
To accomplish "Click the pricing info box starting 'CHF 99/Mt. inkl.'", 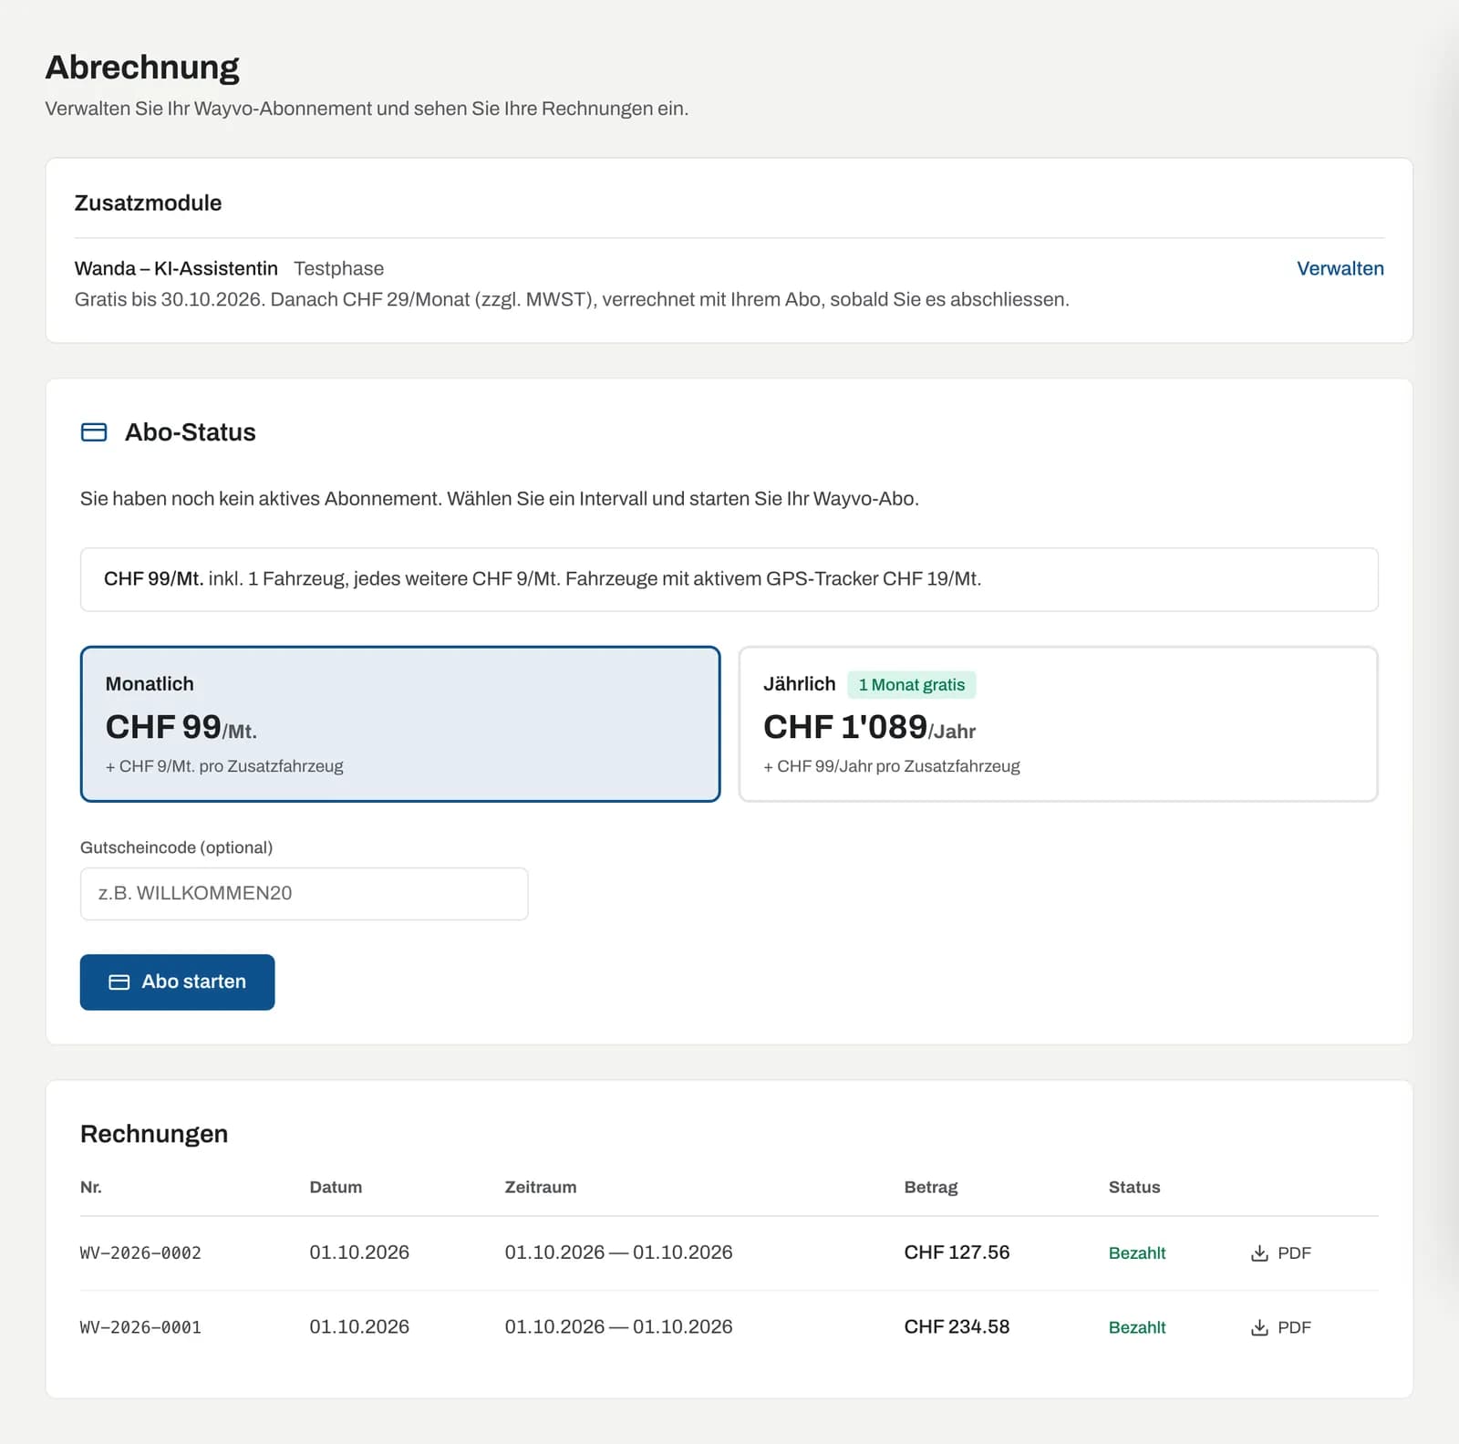I will tap(729, 579).
